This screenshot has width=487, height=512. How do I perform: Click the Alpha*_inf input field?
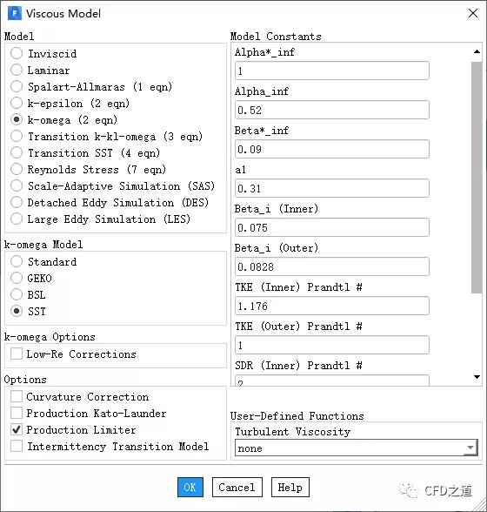tap(331, 71)
